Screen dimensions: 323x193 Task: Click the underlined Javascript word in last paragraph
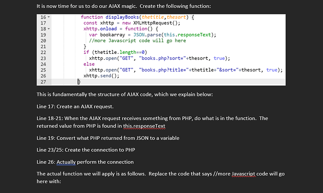click(243, 174)
